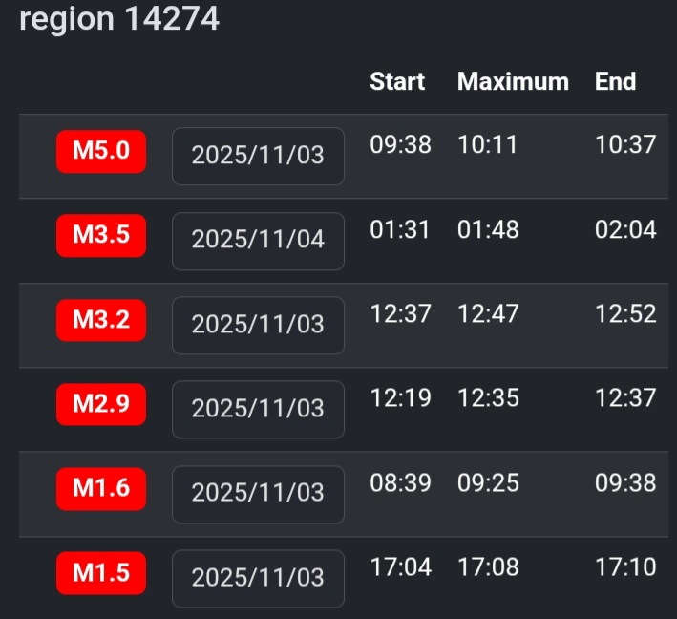The image size is (677, 619).
Task: Select the M3.5 flare class badge
Action: pyautogui.click(x=101, y=236)
